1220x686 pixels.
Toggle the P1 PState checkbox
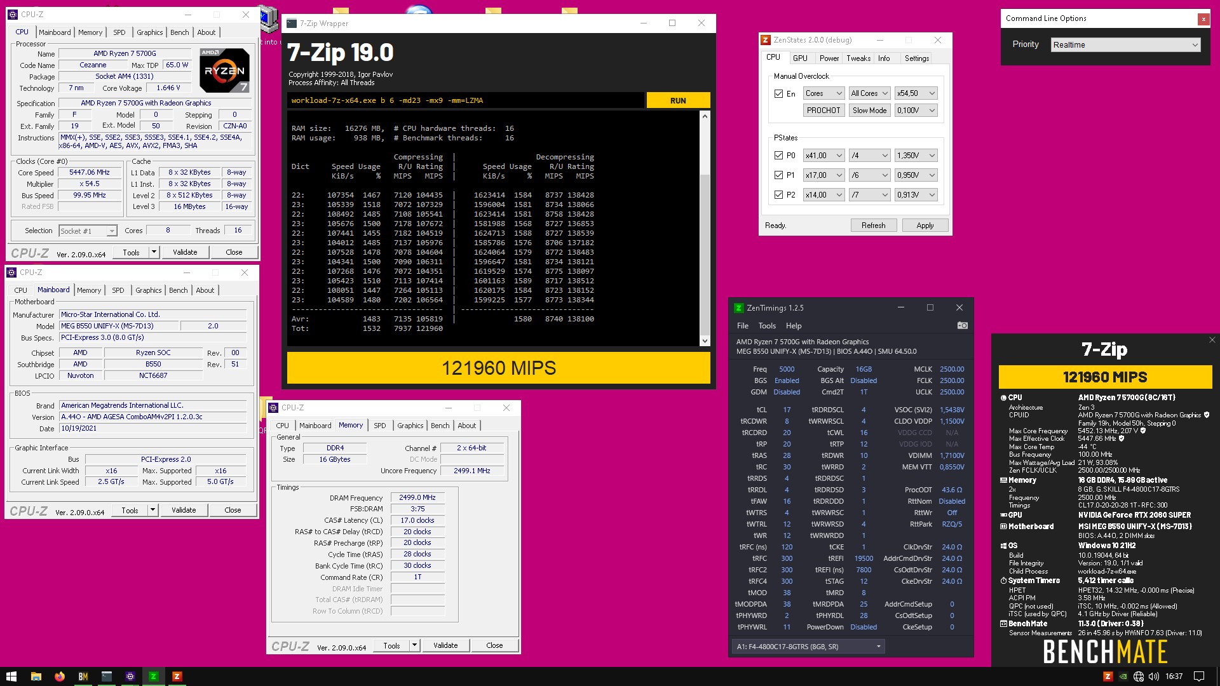coord(778,175)
